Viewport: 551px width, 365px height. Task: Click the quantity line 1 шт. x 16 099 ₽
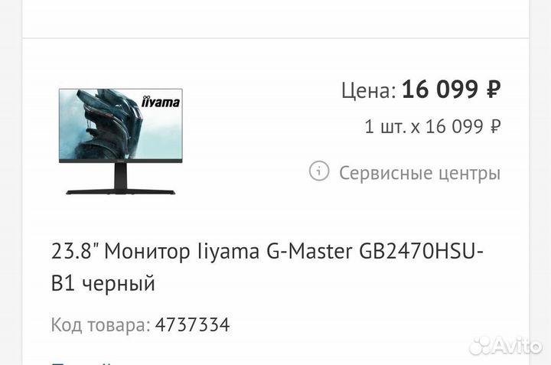432,126
